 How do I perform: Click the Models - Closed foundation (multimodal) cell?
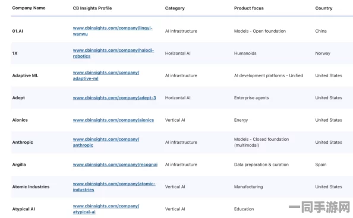tap(261, 142)
